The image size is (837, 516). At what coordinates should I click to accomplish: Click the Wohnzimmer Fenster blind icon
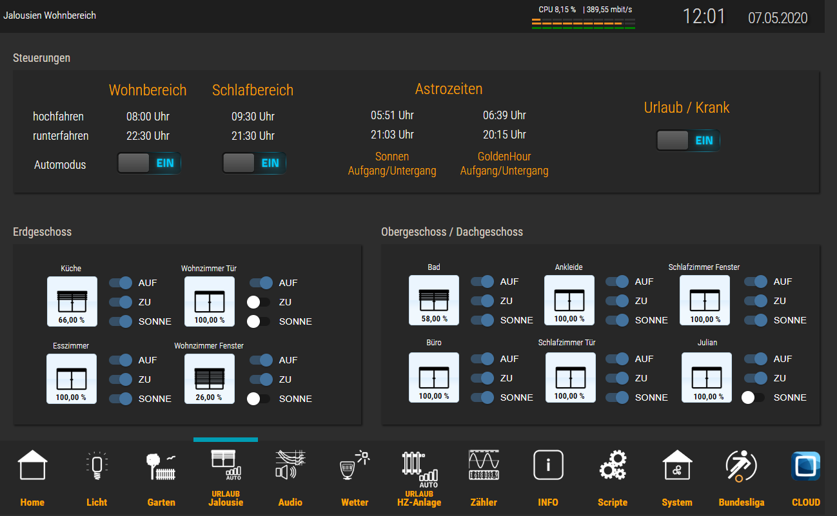210,379
